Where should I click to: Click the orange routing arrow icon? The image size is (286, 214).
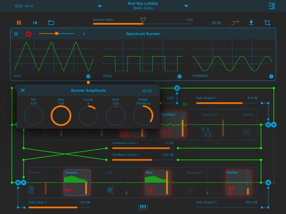(235, 23)
